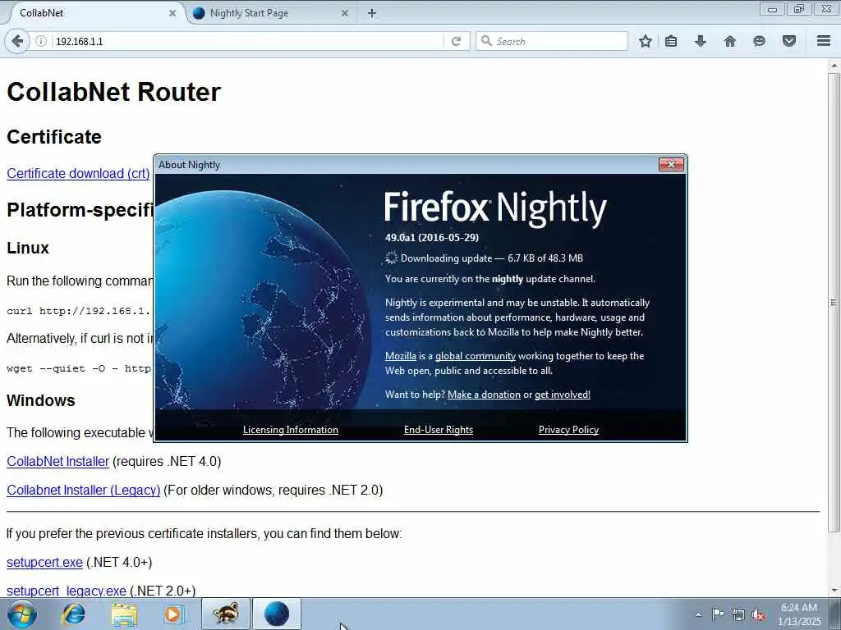Download setupcert_legacy.exe
Viewport: 841px width, 630px height.
tap(67, 591)
